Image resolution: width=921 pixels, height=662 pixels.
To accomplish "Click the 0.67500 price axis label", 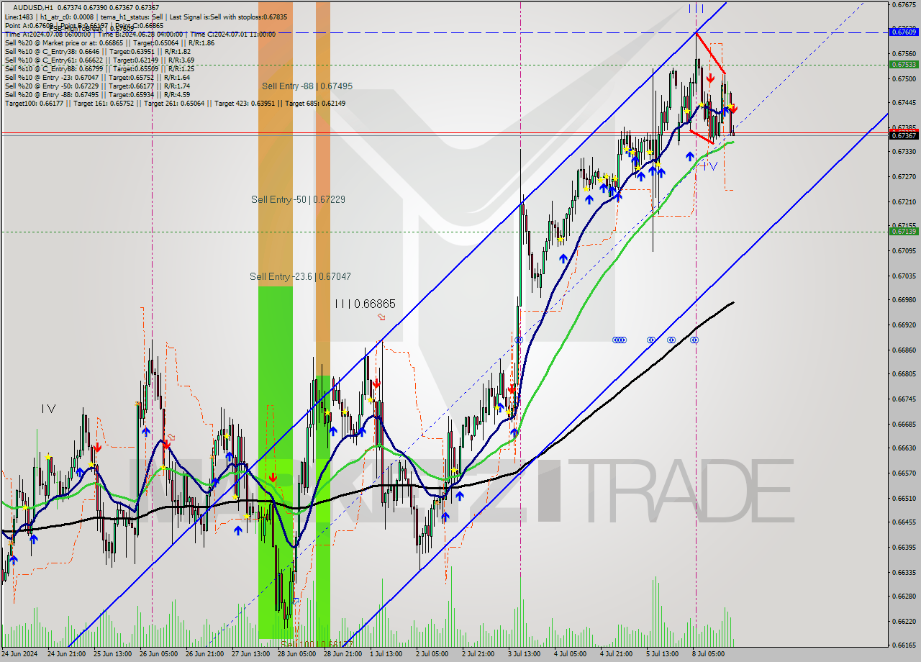I will pos(904,78).
